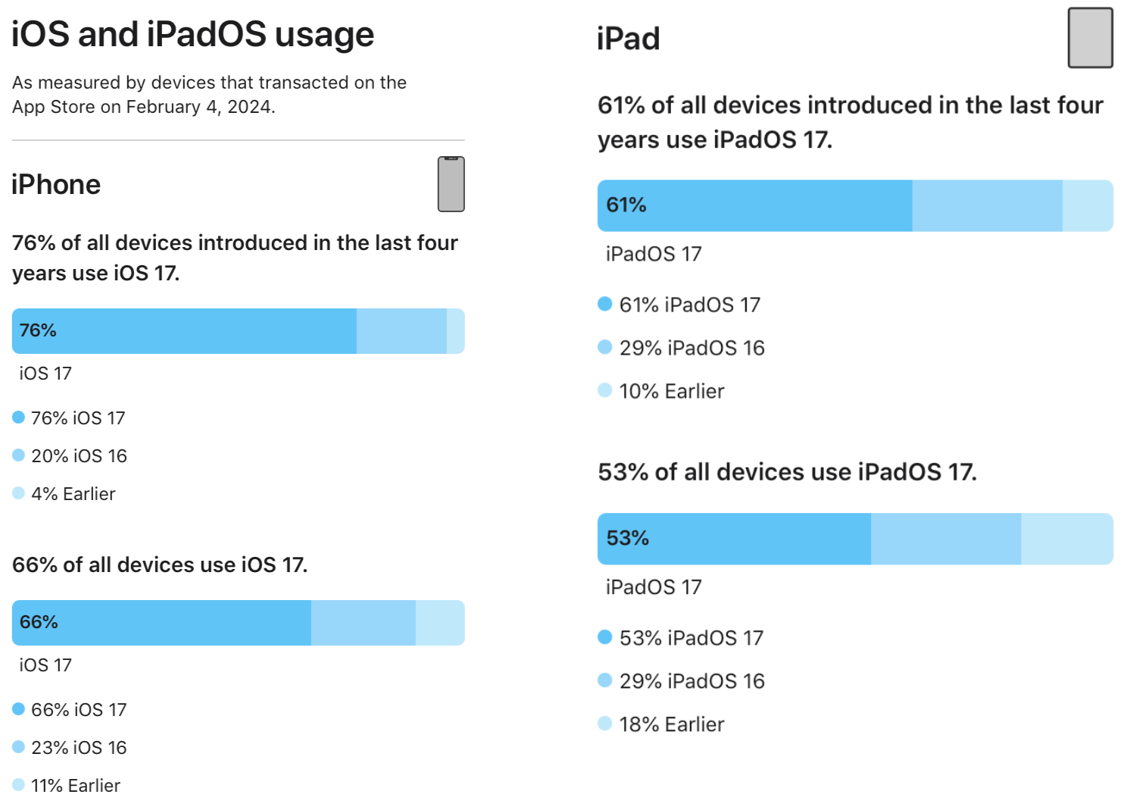Click "53% of all devices use iPadOS 17" heading
The image size is (1130, 810).
[787, 472]
